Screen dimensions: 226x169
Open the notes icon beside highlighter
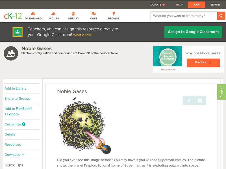click(200, 101)
